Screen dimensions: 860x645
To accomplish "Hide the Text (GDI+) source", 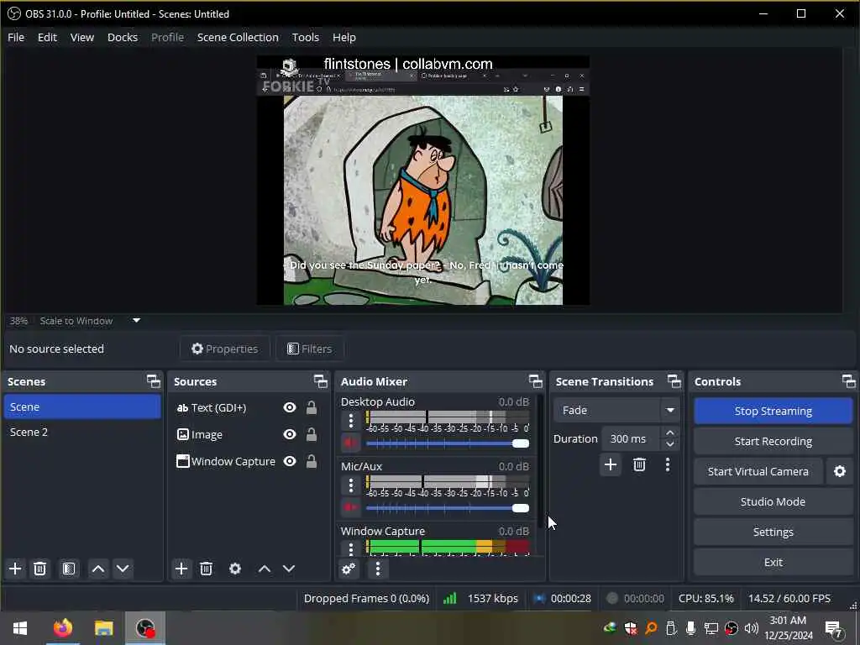I will pyautogui.click(x=290, y=407).
